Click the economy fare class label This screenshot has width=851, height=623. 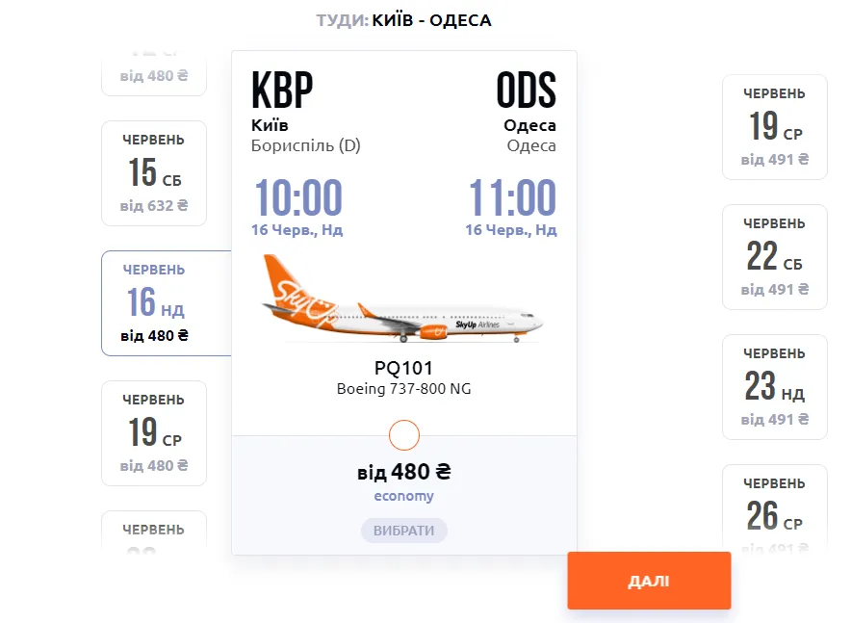point(403,497)
